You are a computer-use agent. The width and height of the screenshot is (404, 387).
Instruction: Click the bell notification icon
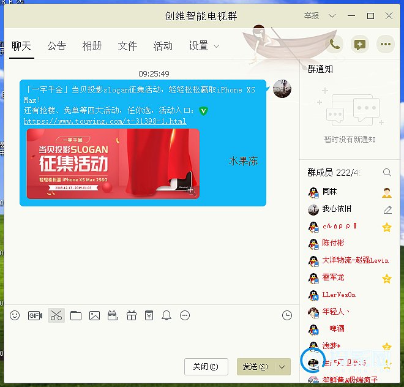pos(166,315)
